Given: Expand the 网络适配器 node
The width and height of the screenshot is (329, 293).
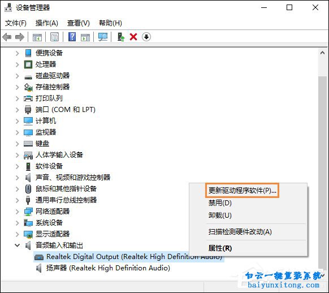Looking at the screenshot, I should point(17,212).
